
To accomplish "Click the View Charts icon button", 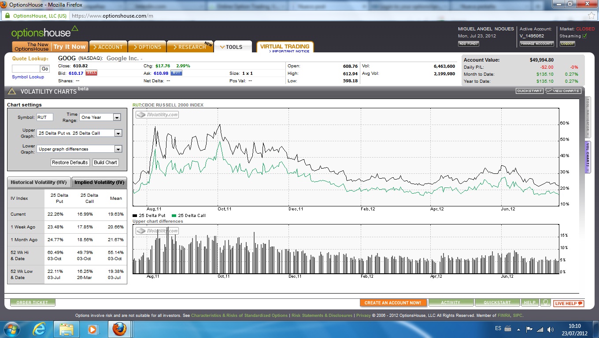I will tap(563, 91).
